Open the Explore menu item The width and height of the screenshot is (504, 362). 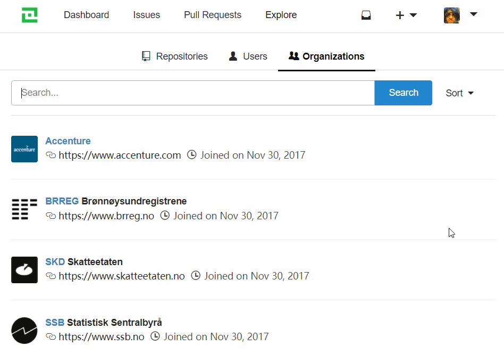(x=281, y=15)
